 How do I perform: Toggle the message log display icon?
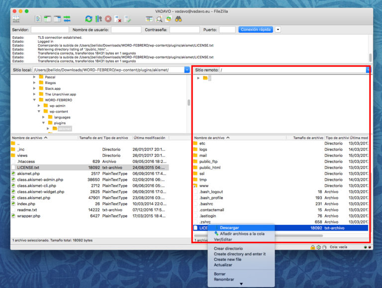[38, 19]
